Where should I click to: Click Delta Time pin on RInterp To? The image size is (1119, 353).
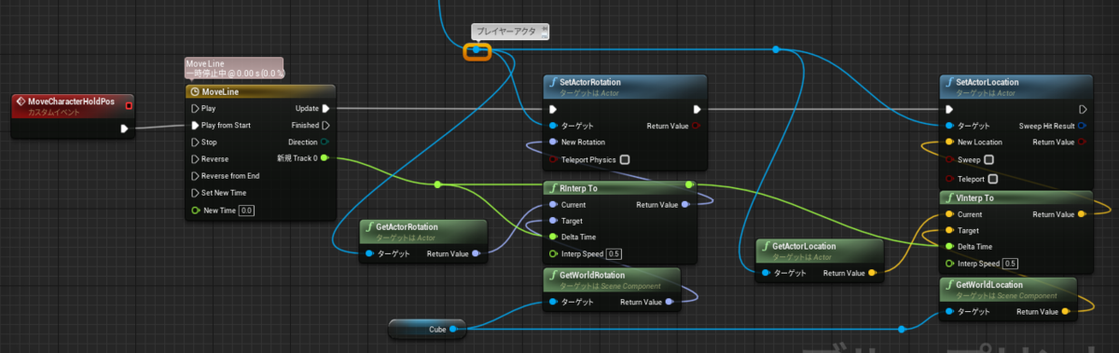point(553,238)
